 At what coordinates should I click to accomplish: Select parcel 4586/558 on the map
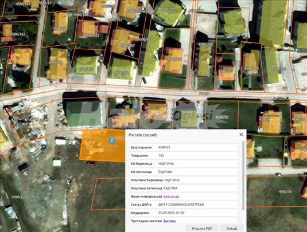[232, 35]
